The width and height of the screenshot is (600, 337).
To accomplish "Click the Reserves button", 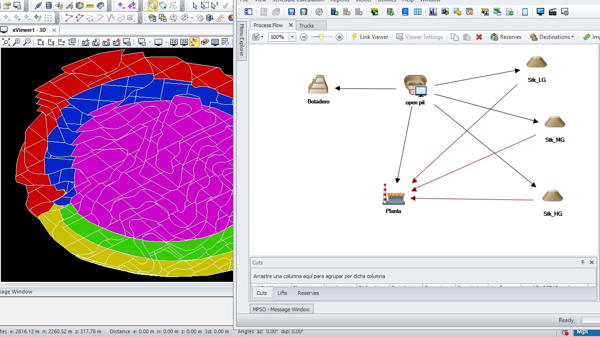I will click(506, 37).
